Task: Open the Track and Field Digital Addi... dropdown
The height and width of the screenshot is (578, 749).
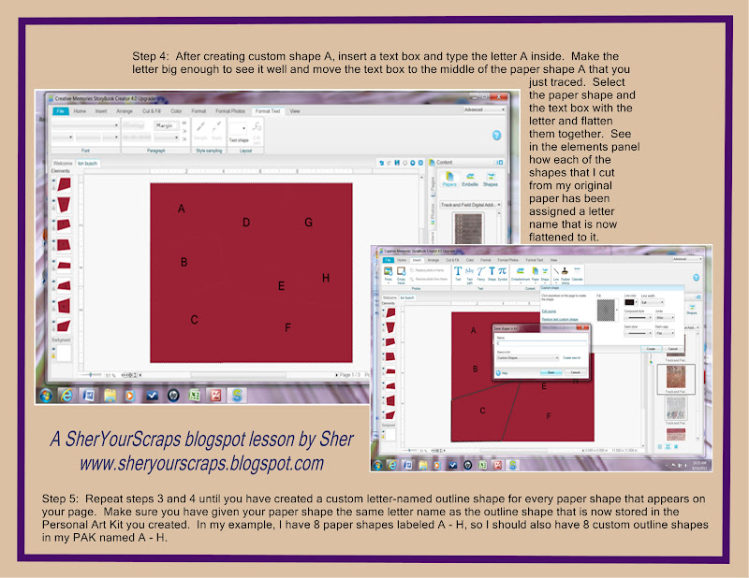Action: pos(470,205)
